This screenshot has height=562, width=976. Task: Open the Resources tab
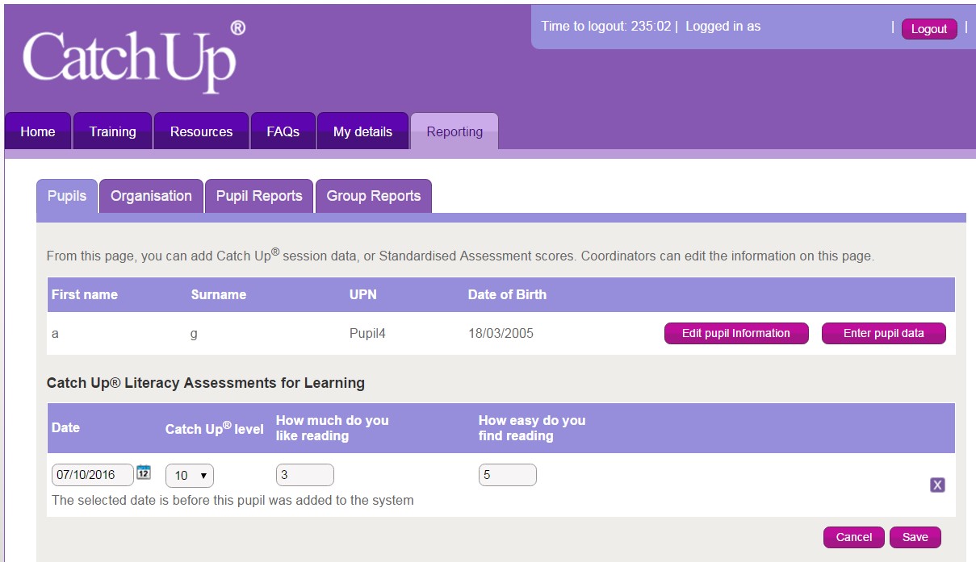point(201,131)
